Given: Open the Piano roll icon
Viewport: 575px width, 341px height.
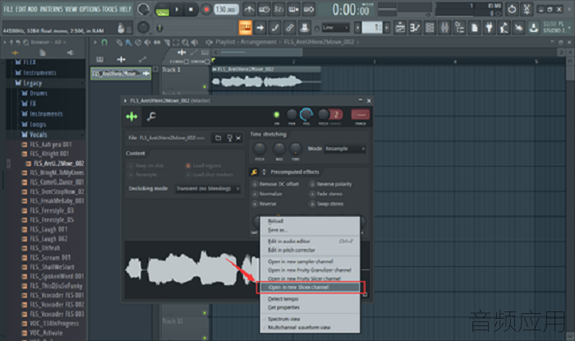Looking at the screenshot, I should [415, 27].
